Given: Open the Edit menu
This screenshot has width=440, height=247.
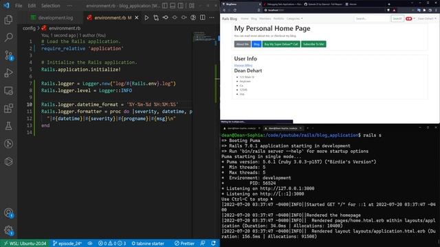Looking at the screenshot, I should [32, 5].
